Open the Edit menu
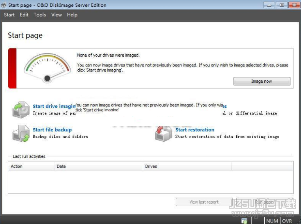 24,15
